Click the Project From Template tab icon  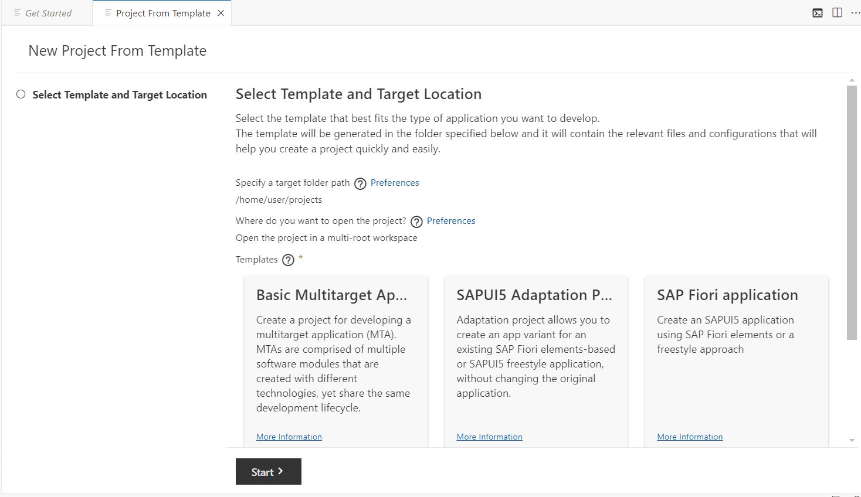pyautogui.click(x=107, y=12)
